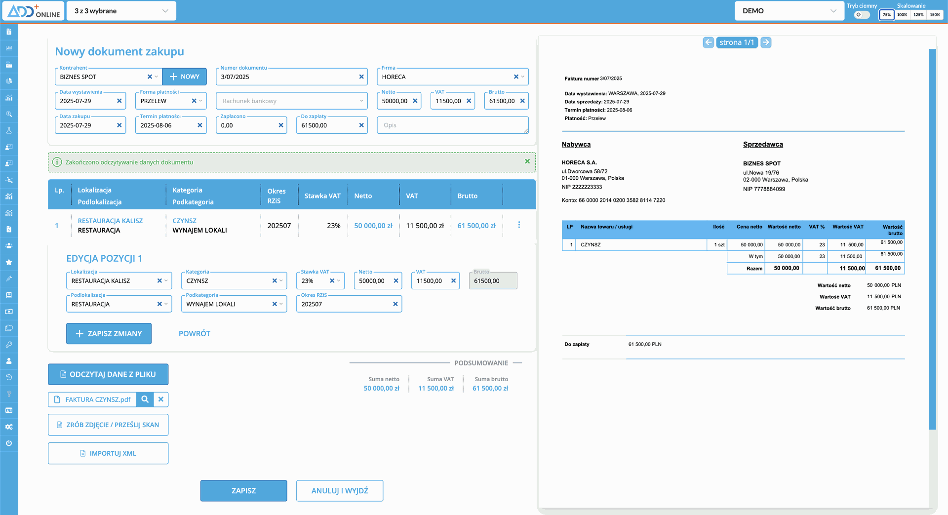Screen dimensions: 948x515
Task: Open the three-dot menu on row 1
Action: pos(519,225)
